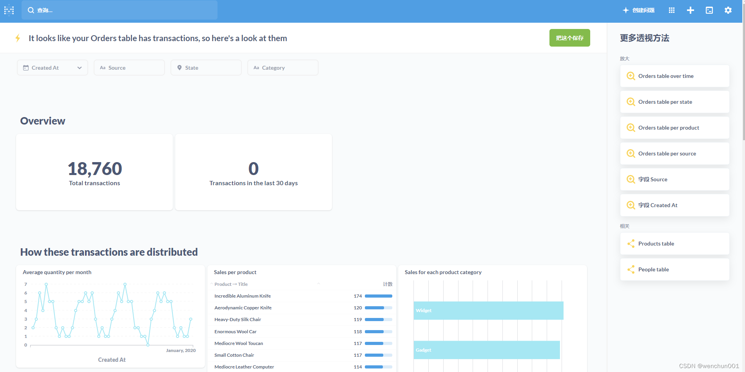Click the magnifier icon beside 字段 Source
The image size is (745, 372).
(631, 179)
